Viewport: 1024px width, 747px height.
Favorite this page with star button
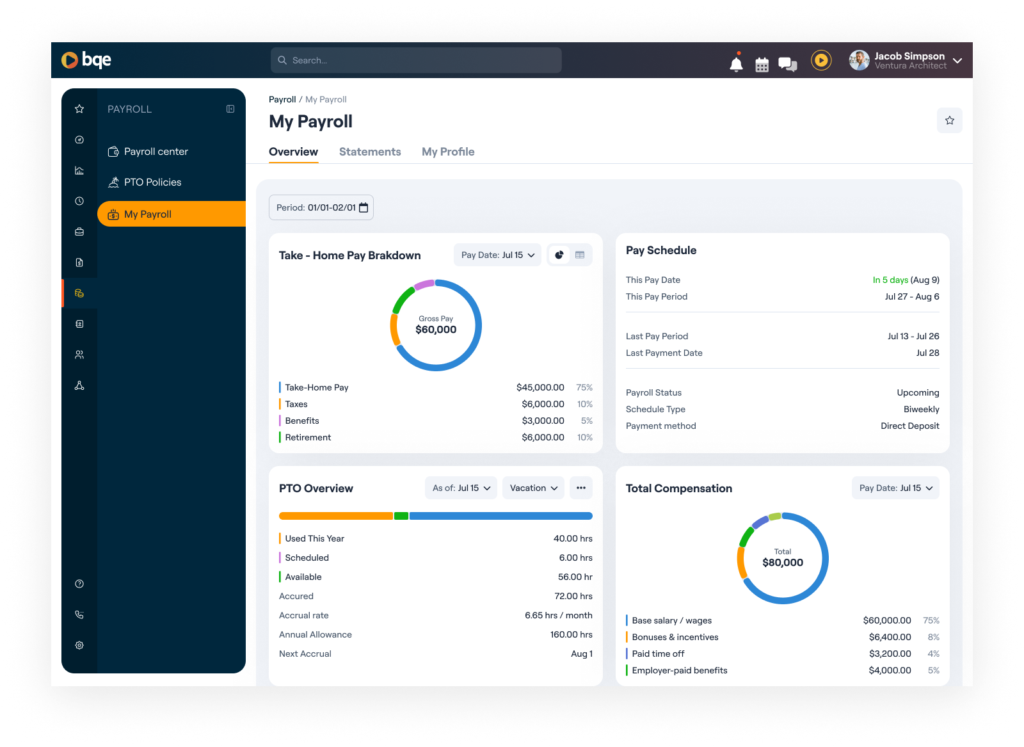[x=949, y=120]
